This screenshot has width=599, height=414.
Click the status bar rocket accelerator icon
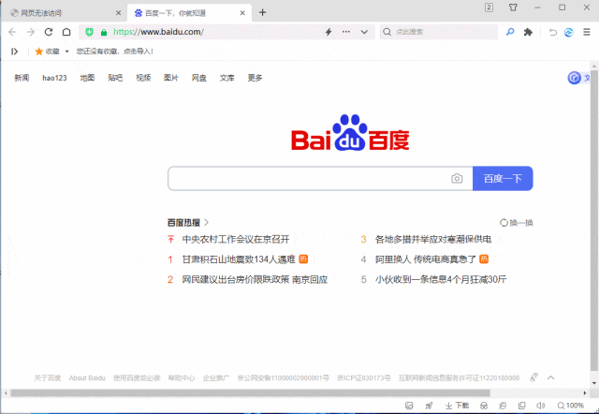point(429,406)
